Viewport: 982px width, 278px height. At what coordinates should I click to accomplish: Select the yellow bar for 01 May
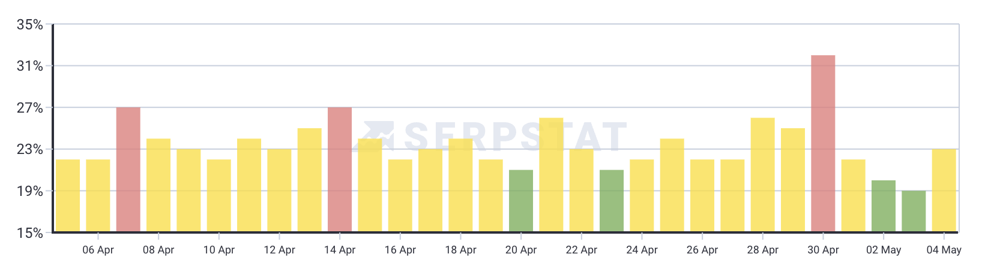(x=853, y=196)
